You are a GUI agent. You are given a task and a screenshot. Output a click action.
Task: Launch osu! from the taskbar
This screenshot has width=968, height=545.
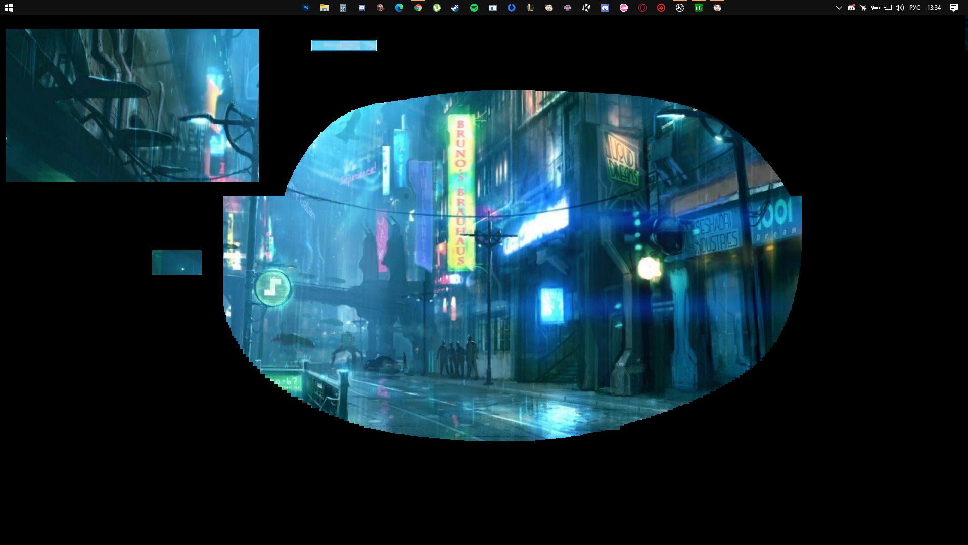pyautogui.click(x=624, y=8)
